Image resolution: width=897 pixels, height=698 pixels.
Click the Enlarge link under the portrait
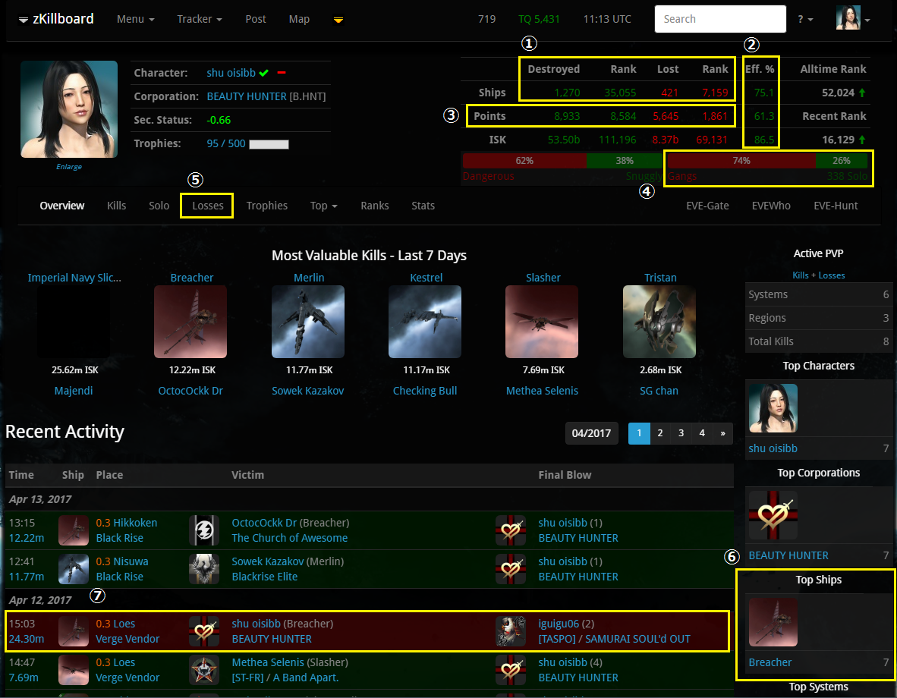69,167
